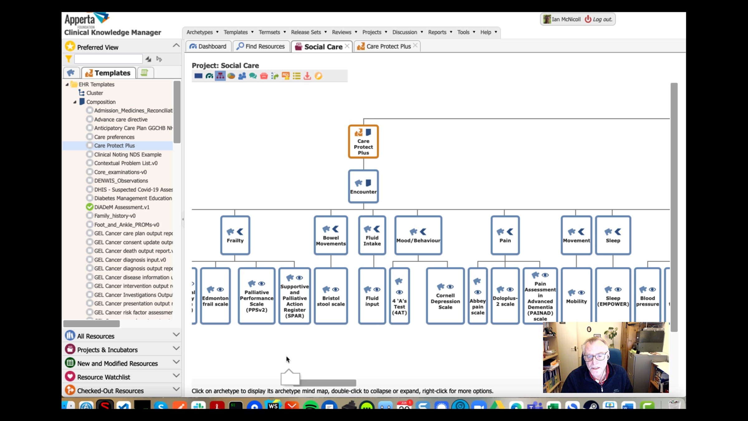Screen dimensions: 748x421
Task: Click the Log out link
Action: (x=602, y=19)
